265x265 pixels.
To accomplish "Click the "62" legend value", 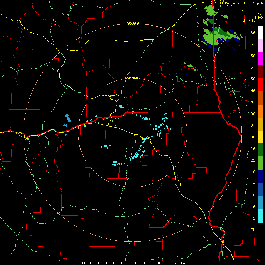I will [x=253, y=44].
